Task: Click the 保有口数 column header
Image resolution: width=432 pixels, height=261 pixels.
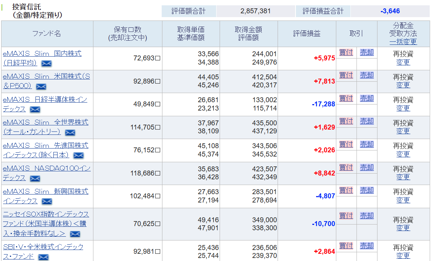Action: coord(128,34)
